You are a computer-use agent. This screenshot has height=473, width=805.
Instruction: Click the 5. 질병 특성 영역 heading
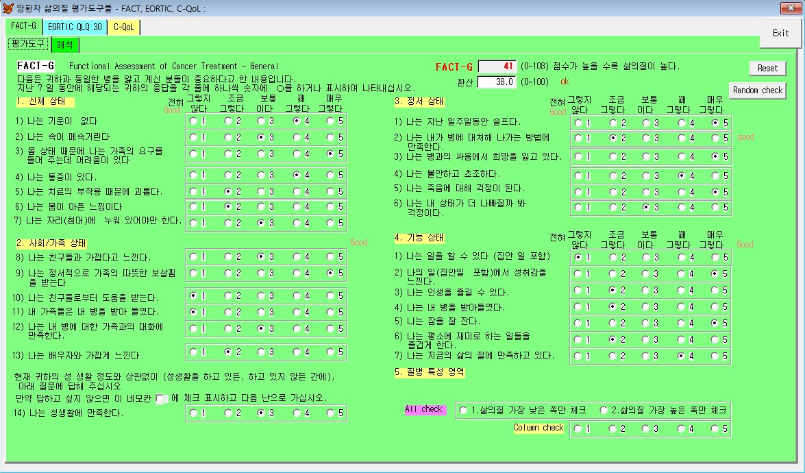pos(429,372)
